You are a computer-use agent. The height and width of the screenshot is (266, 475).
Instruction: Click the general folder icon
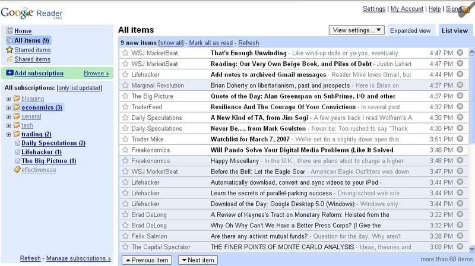pyautogui.click(x=17, y=116)
